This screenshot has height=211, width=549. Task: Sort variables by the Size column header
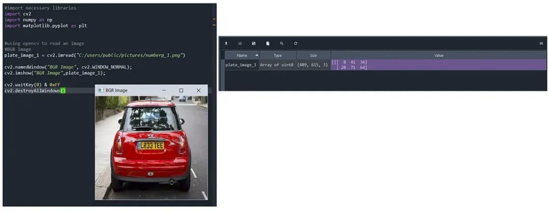point(313,55)
